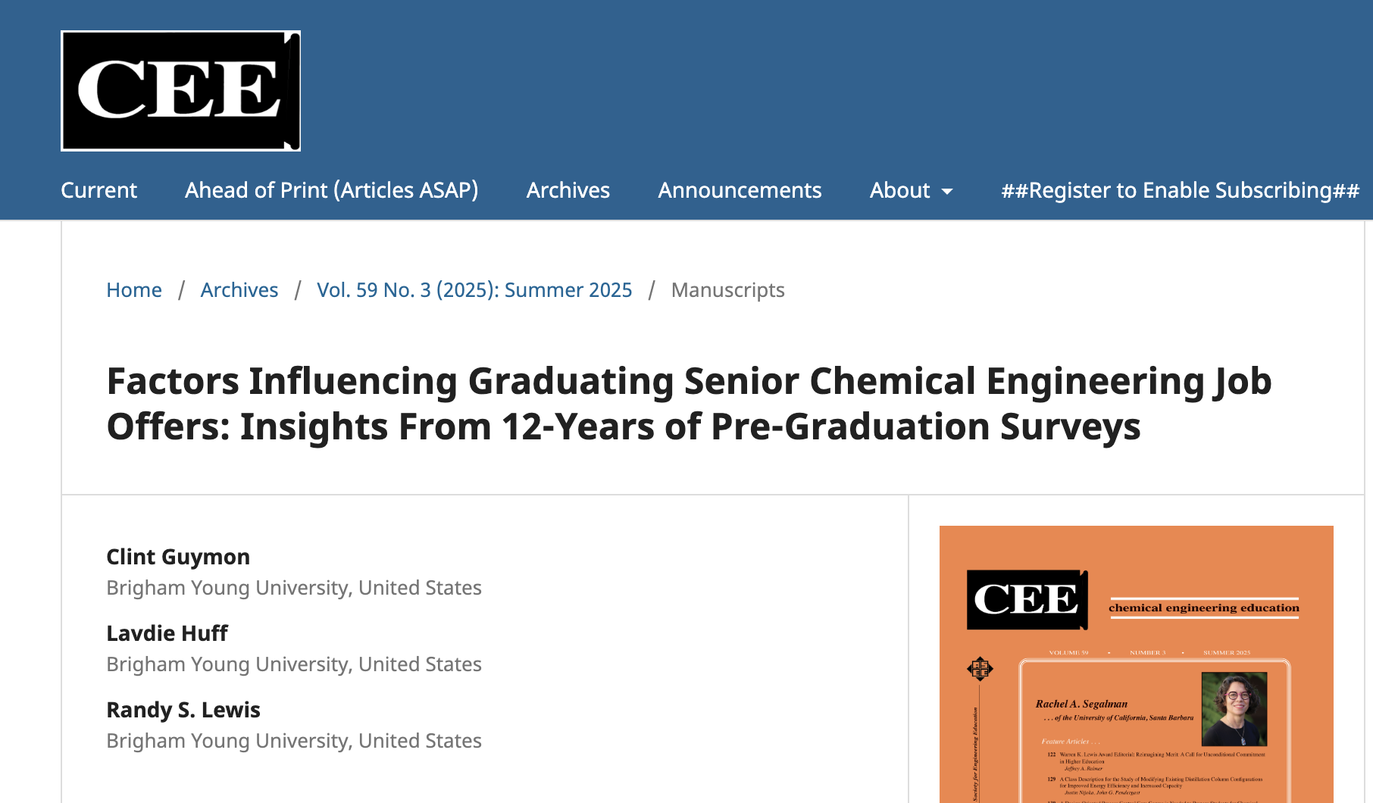Select author name Clint Guymon
The height and width of the screenshot is (803, 1373).
point(178,557)
